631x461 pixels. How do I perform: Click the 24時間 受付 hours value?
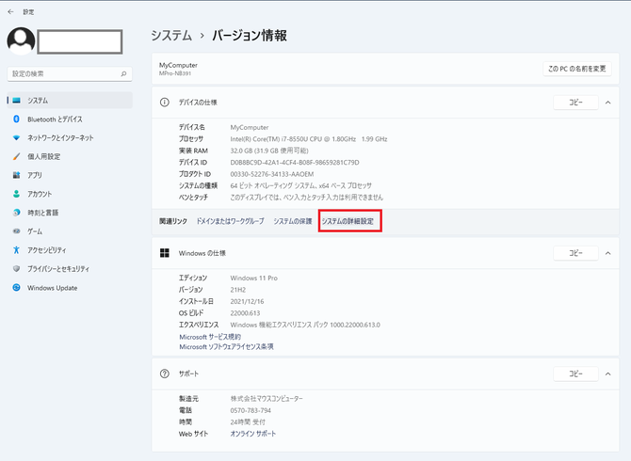point(248,422)
